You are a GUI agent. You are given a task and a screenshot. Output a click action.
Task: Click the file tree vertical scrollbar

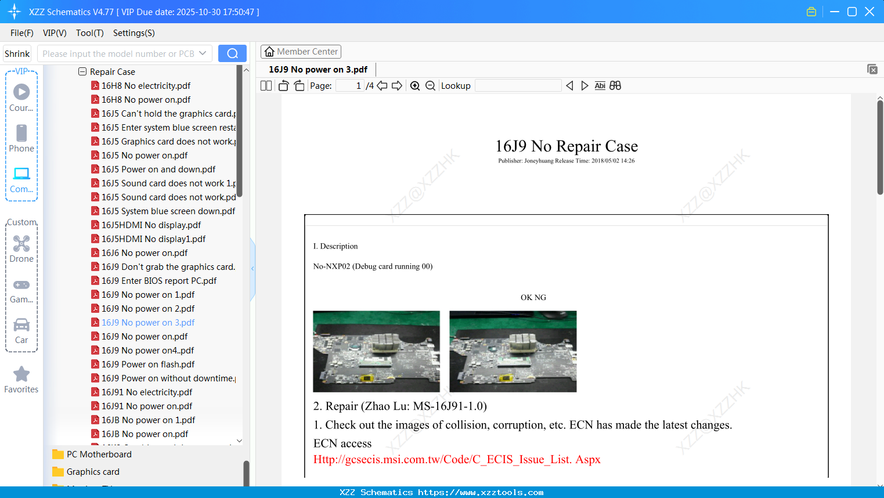pos(239,131)
